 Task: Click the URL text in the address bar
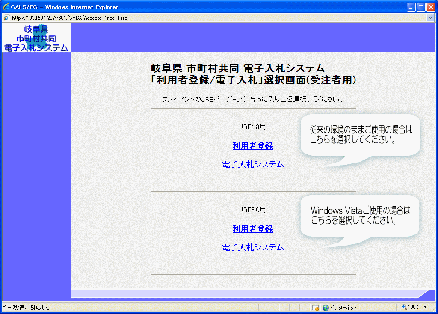pos(70,18)
